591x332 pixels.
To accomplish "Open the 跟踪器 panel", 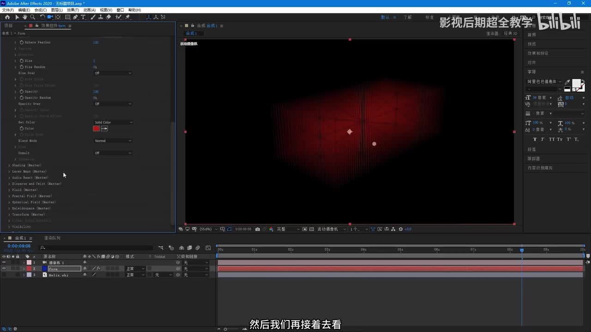I will tap(534, 159).
